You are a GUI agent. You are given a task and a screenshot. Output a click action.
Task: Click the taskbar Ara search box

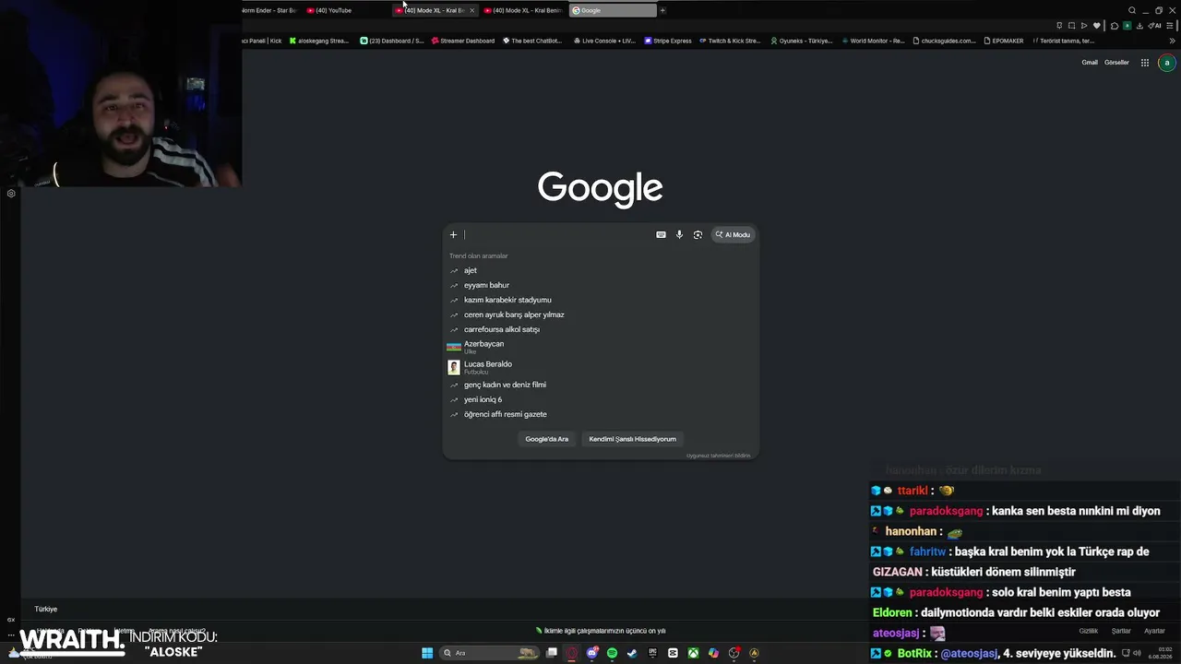(489, 653)
